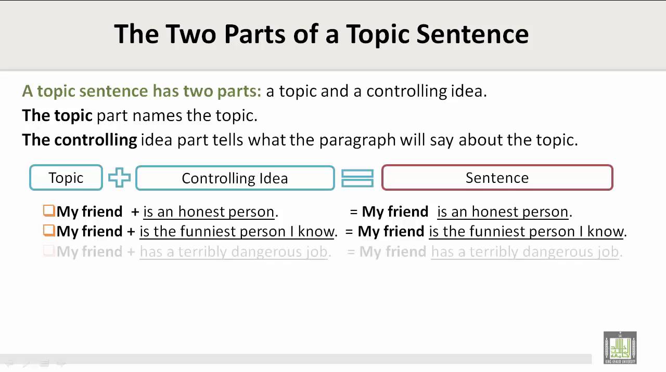Viewport: 666px width, 372px height.
Task: Click the faint next-slide arrow icon
Action: [60, 364]
